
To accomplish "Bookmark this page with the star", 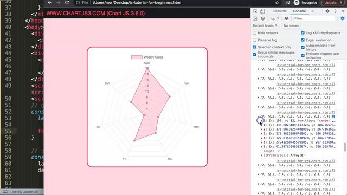I will (x=277, y=2).
